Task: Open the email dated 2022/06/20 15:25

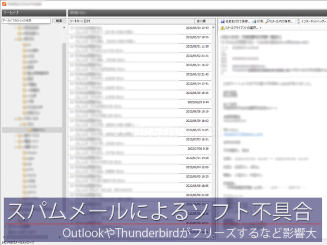Action: pyautogui.click(x=140, y=95)
